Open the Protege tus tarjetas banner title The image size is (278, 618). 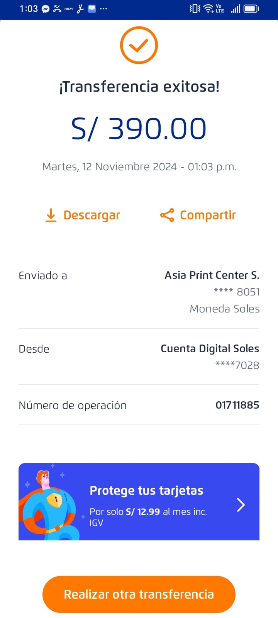click(x=146, y=491)
